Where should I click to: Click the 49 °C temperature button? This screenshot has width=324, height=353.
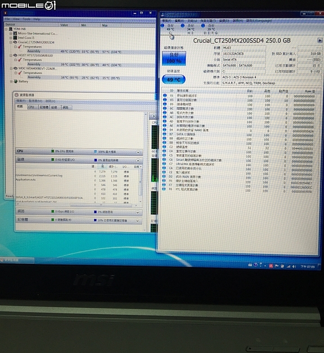pyautogui.click(x=174, y=80)
